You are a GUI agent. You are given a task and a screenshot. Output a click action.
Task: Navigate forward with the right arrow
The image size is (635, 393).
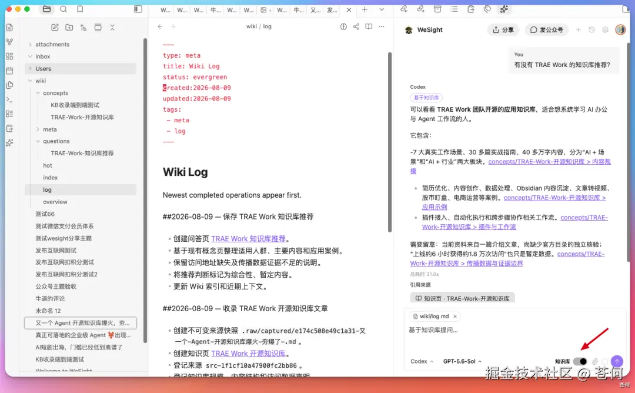click(x=173, y=26)
